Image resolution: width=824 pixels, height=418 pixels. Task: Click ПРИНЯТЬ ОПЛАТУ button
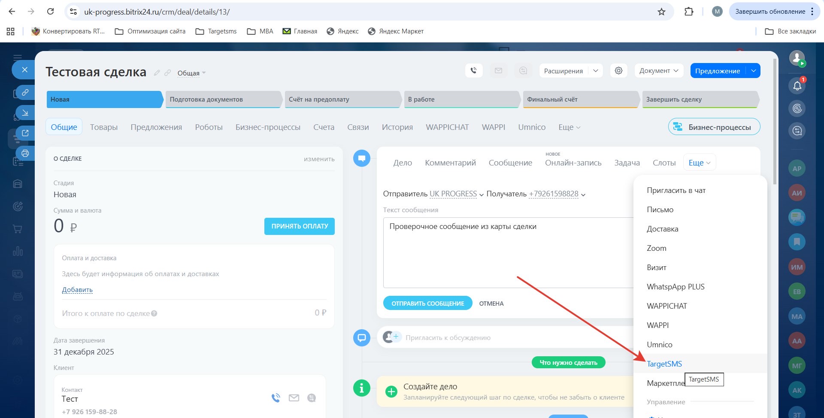(300, 226)
